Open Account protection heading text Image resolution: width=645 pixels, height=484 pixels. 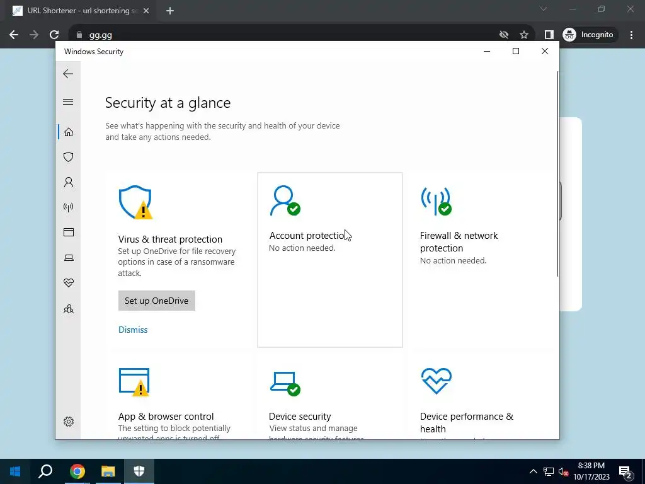click(307, 236)
